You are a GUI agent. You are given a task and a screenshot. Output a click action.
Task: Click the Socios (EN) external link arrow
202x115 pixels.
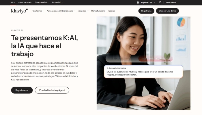(x=62, y=2)
